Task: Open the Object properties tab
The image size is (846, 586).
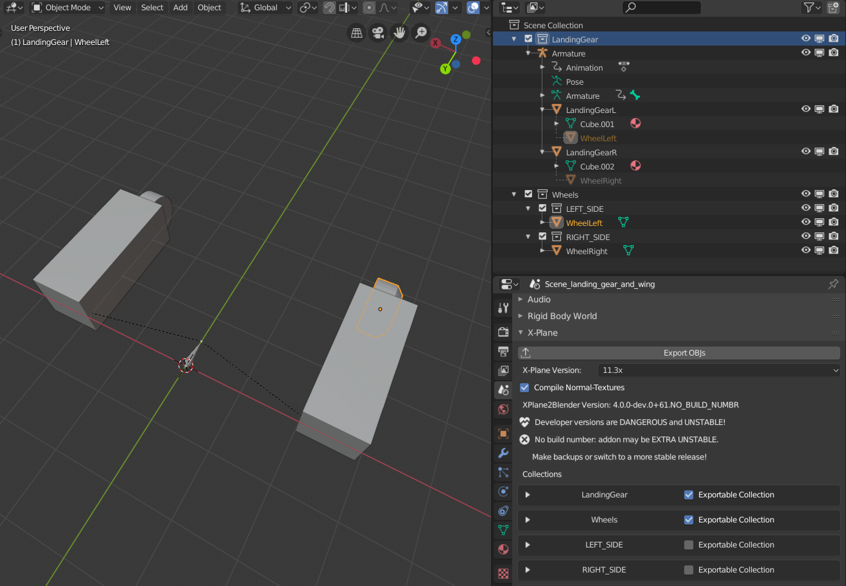Action: [x=503, y=433]
